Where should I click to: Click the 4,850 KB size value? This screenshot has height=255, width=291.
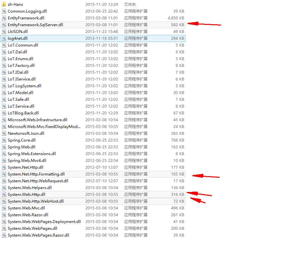[x=176, y=18]
